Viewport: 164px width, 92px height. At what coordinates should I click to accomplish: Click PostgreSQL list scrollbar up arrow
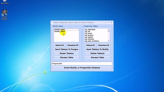pos(109,30)
